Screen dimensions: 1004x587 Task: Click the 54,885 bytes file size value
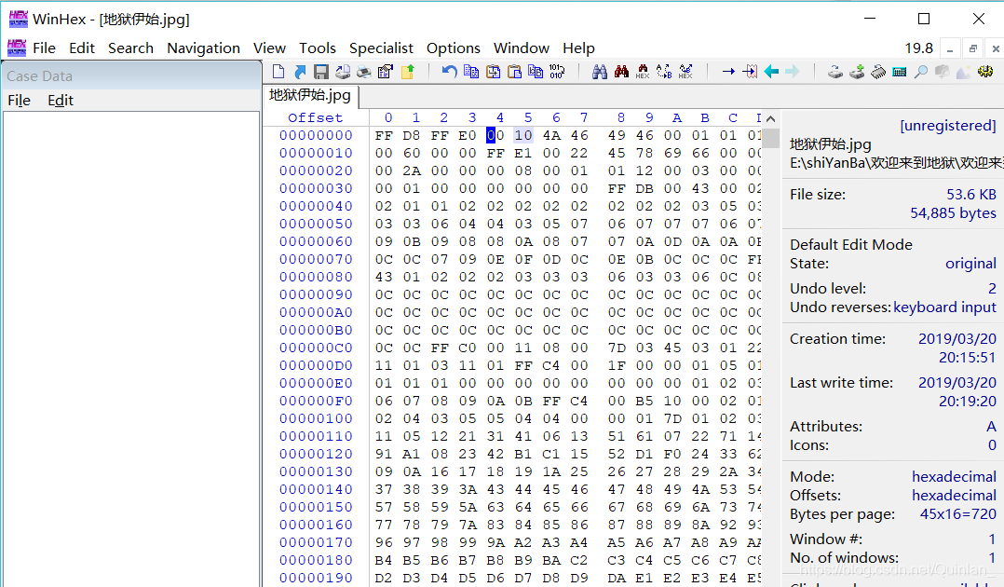[x=954, y=213]
